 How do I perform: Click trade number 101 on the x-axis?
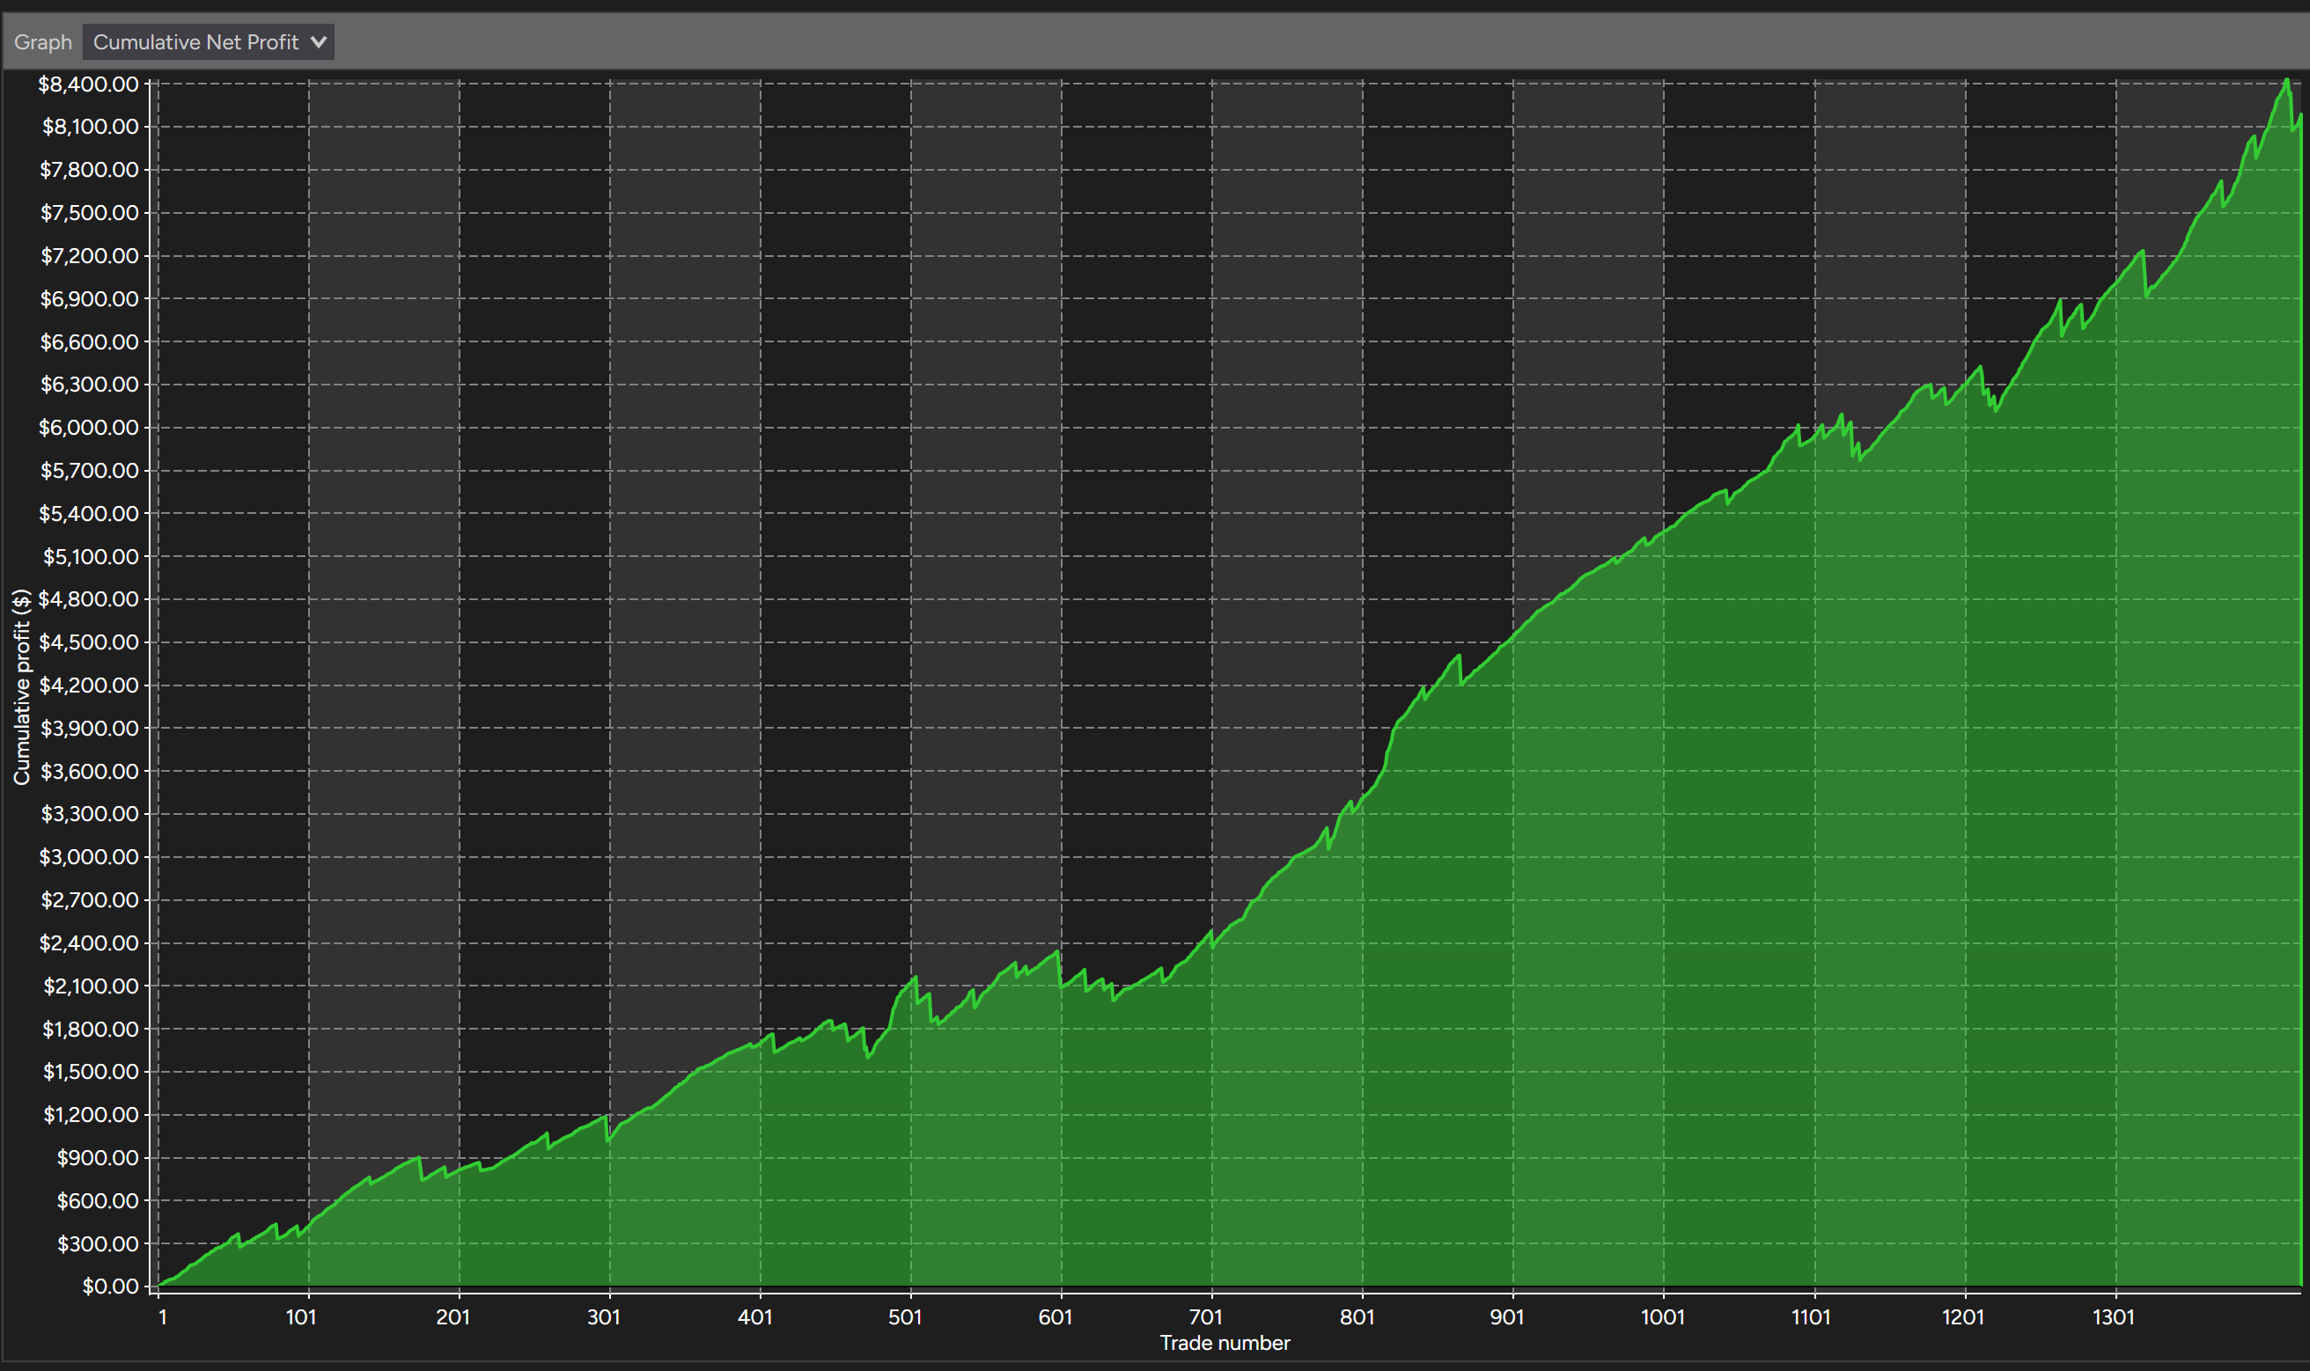301,1317
